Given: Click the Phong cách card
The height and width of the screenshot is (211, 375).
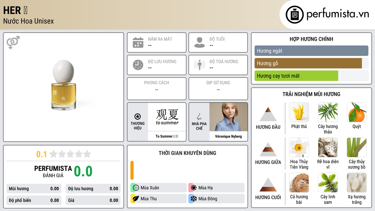Looking at the screenshot, I should (x=157, y=89).
